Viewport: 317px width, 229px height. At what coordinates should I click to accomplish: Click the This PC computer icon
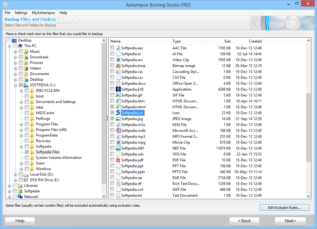20,46
